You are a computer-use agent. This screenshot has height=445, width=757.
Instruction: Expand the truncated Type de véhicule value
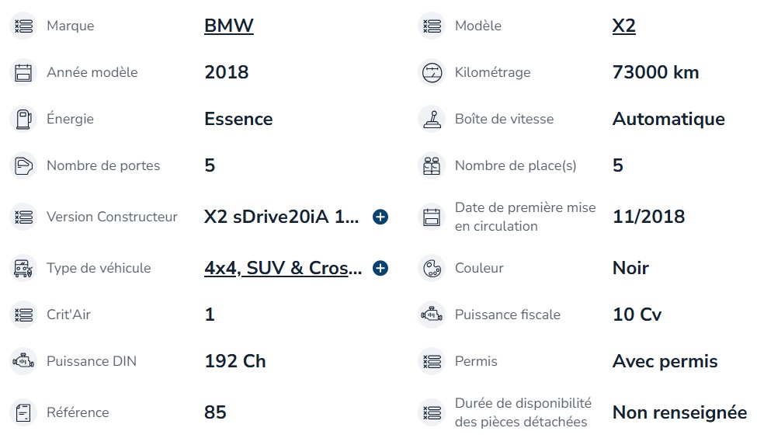coord(380,268)
